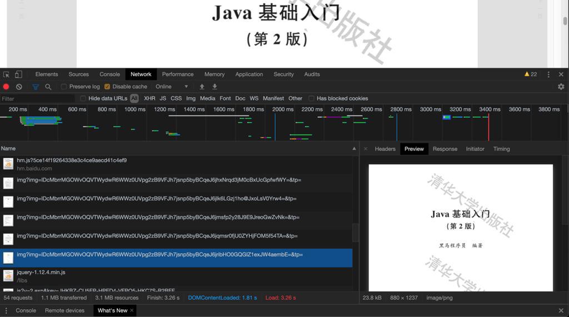This screenshot has height=317, width=569.
Task: Open the Application tab
Action: pos(249,74)
